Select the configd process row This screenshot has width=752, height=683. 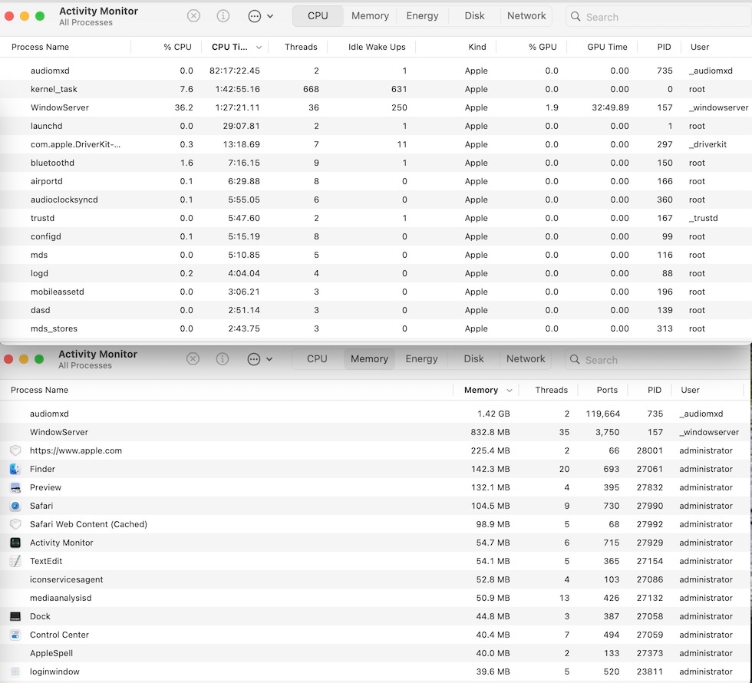(x=376, y=236)
